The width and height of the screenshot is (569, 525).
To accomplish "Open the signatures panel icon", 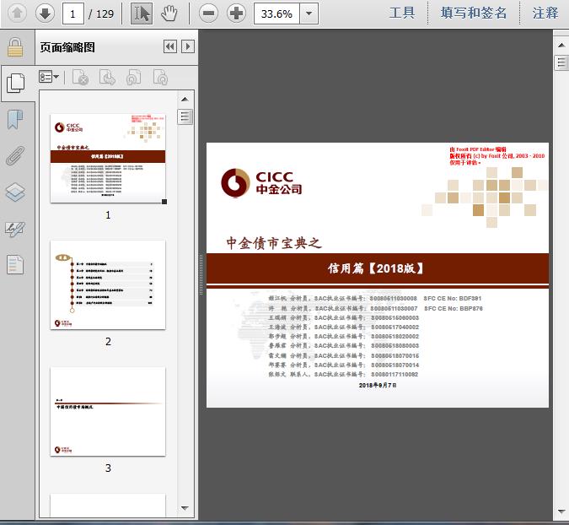I will (x=15, y=229).
